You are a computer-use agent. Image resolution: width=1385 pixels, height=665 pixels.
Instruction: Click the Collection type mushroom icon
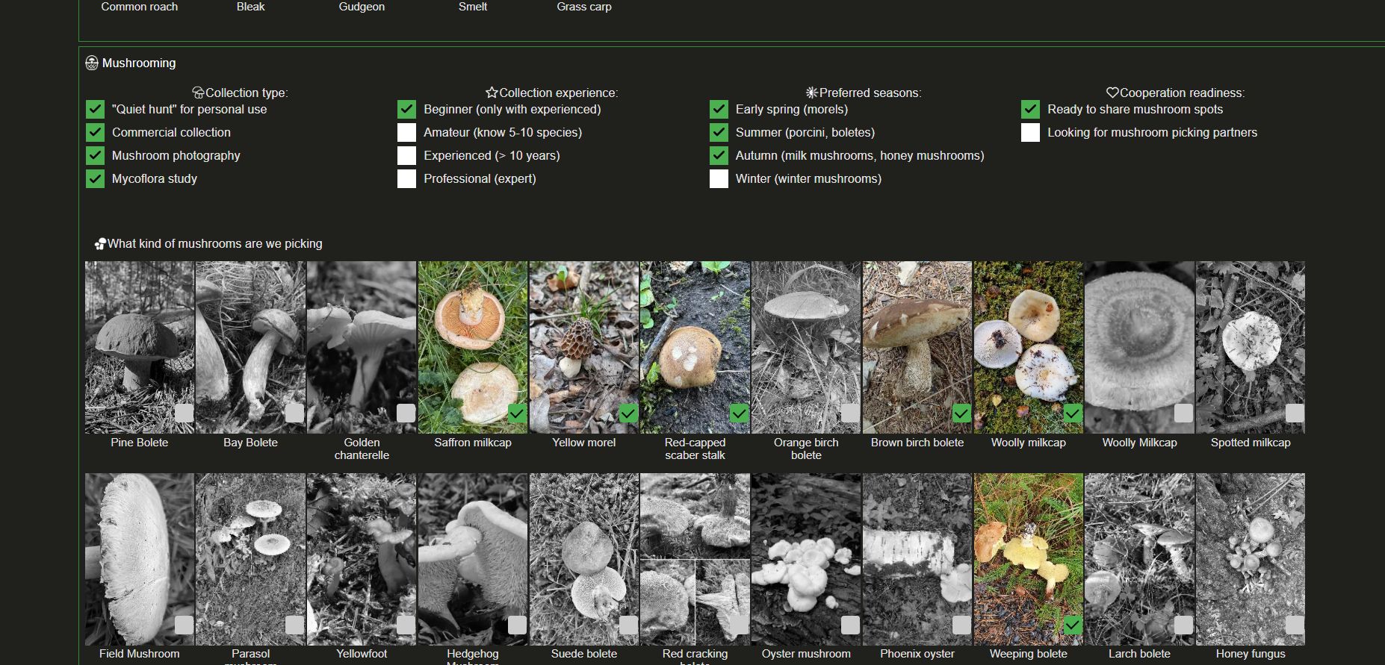tap(198, 93)
